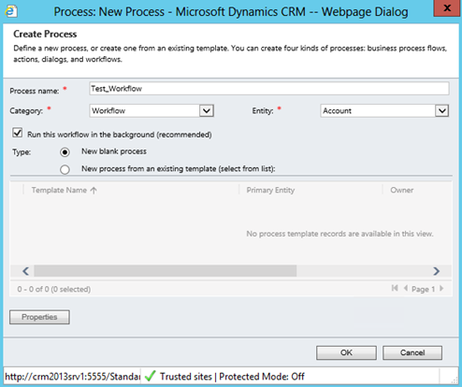The image size is (462, 387).
Task: Sort by Owner column header
Action: click(402, 190)
